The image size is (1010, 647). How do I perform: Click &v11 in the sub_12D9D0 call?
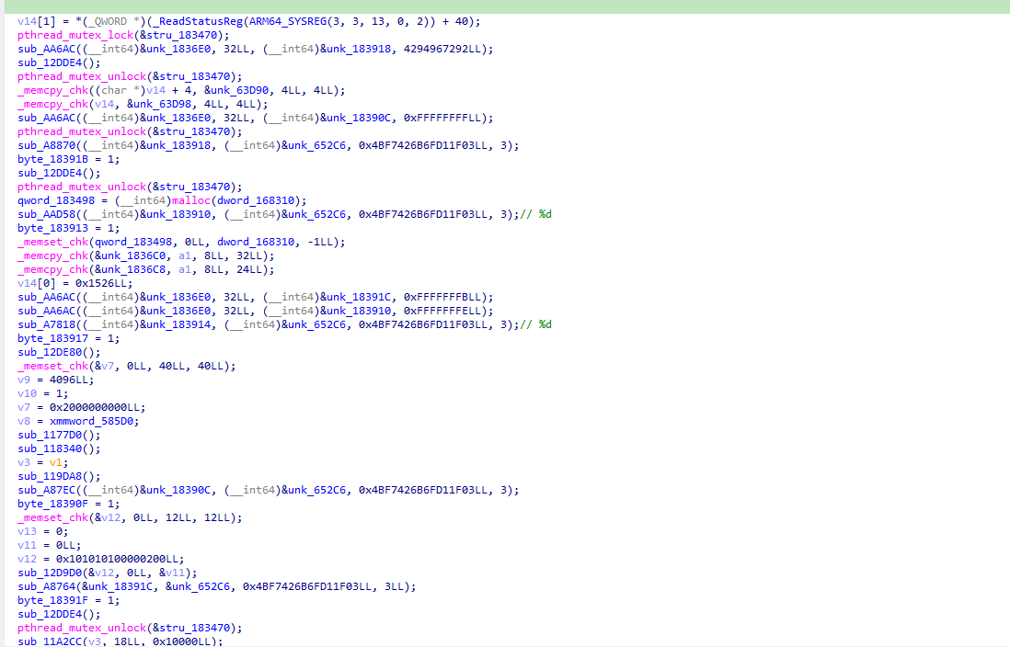click(172, 573)
